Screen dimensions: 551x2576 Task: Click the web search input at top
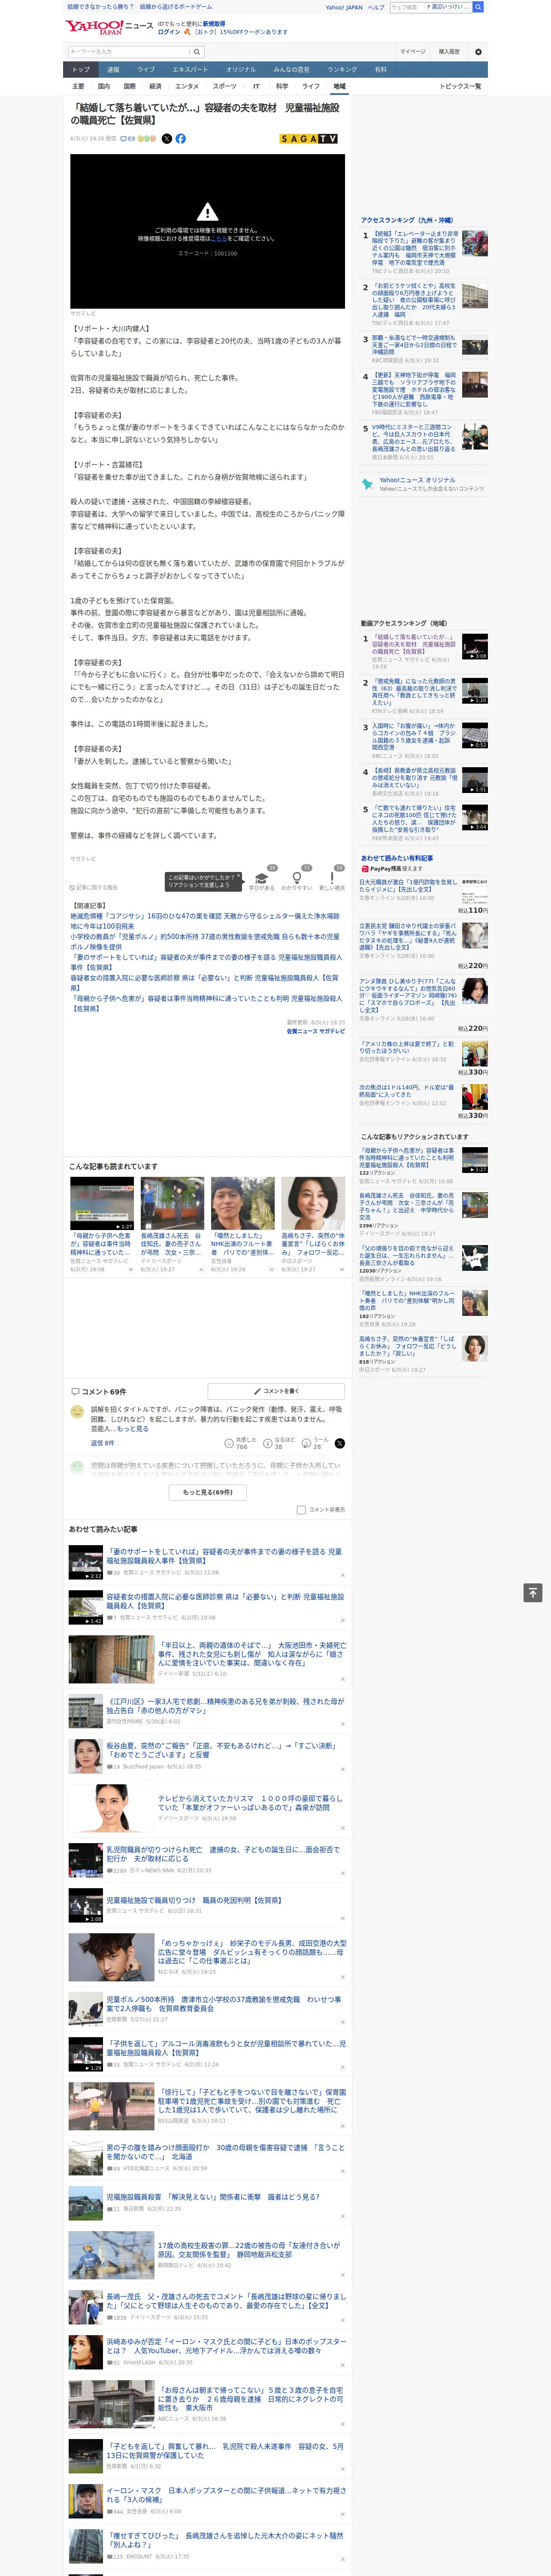[407, 7]
